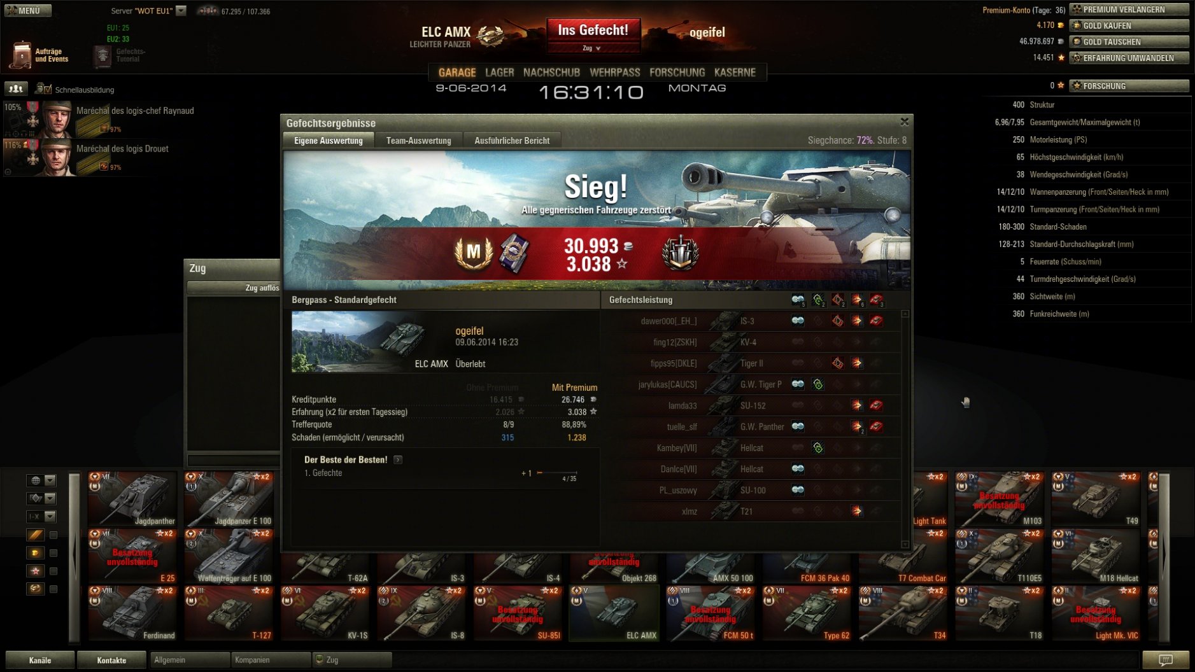Open the Aufträge und Events icon
Viewport: 1195px width, 672px height.
point(21,55)
